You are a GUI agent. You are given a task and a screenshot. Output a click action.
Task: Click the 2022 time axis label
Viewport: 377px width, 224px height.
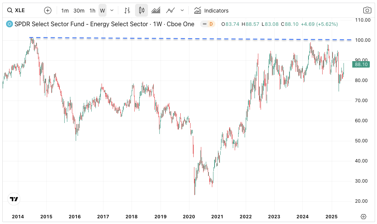[246, 217]
